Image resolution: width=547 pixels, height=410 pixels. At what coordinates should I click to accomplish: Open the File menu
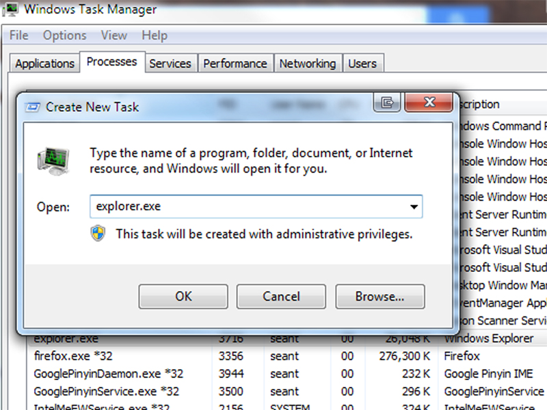pos(19,36)
